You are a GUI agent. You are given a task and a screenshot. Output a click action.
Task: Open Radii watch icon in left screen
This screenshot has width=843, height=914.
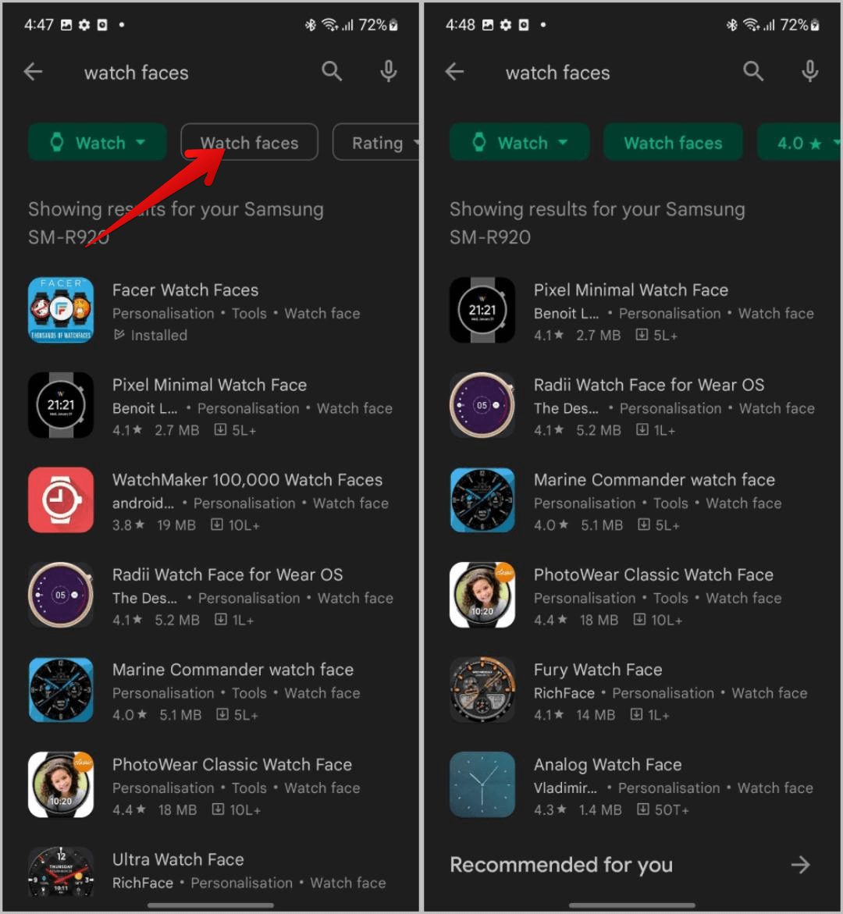61,595
